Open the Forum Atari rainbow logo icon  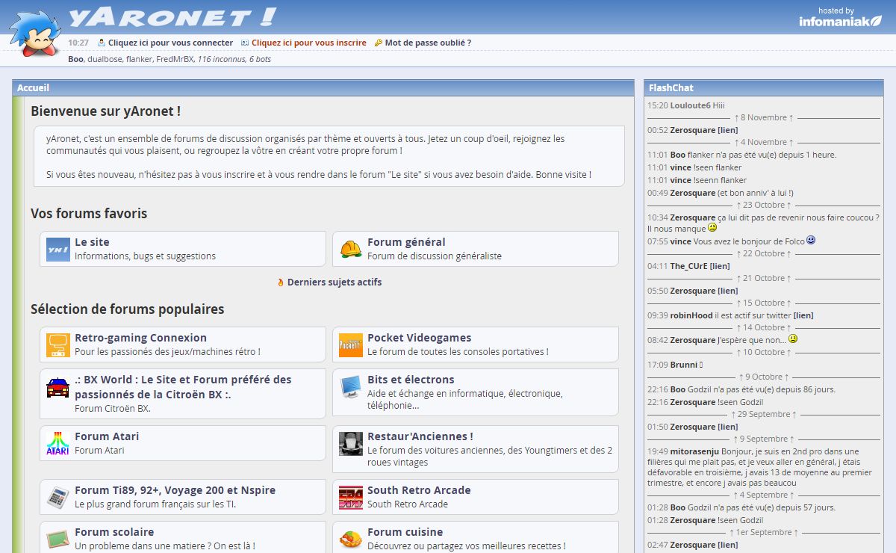[x=57, y=443]
